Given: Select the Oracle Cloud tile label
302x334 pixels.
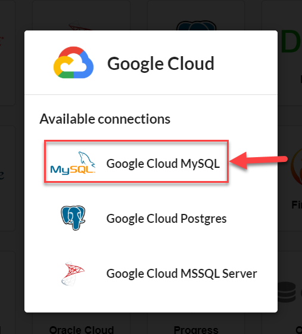Looking at the screenshot, I should (82, 330).
